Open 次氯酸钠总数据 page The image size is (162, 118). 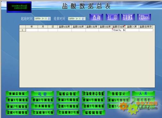(x=93, y=94)
